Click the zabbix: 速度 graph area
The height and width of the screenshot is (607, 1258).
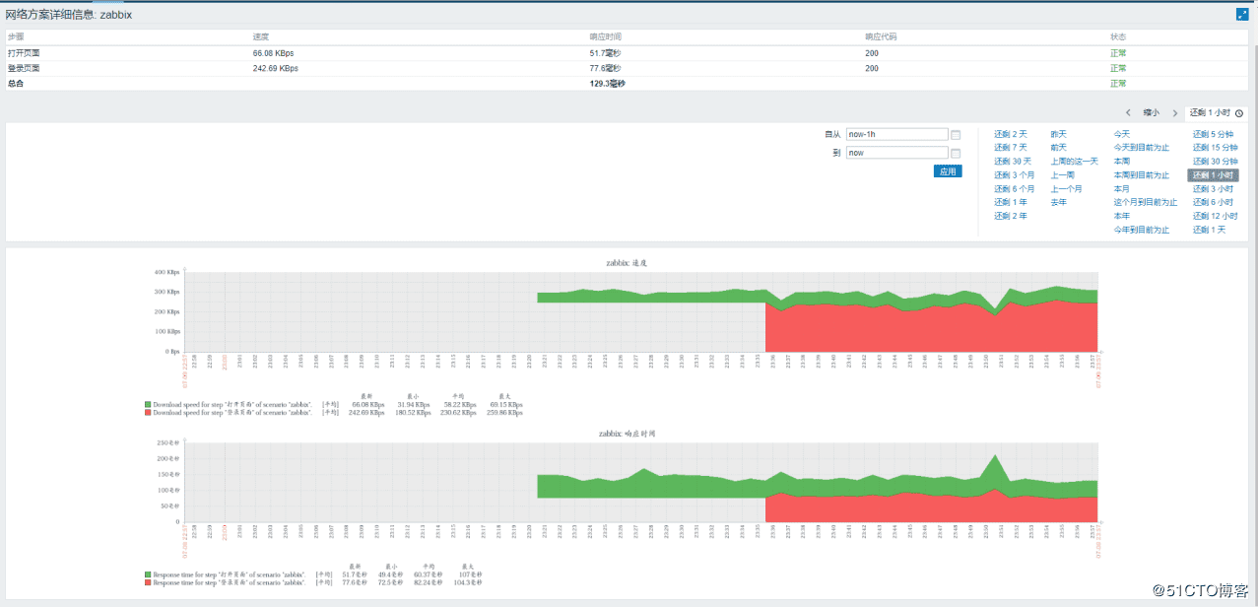640,310
